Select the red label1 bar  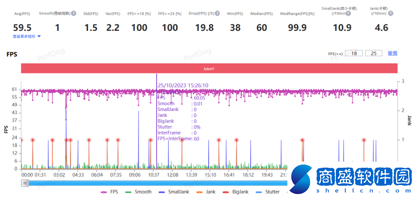point(210,68)
